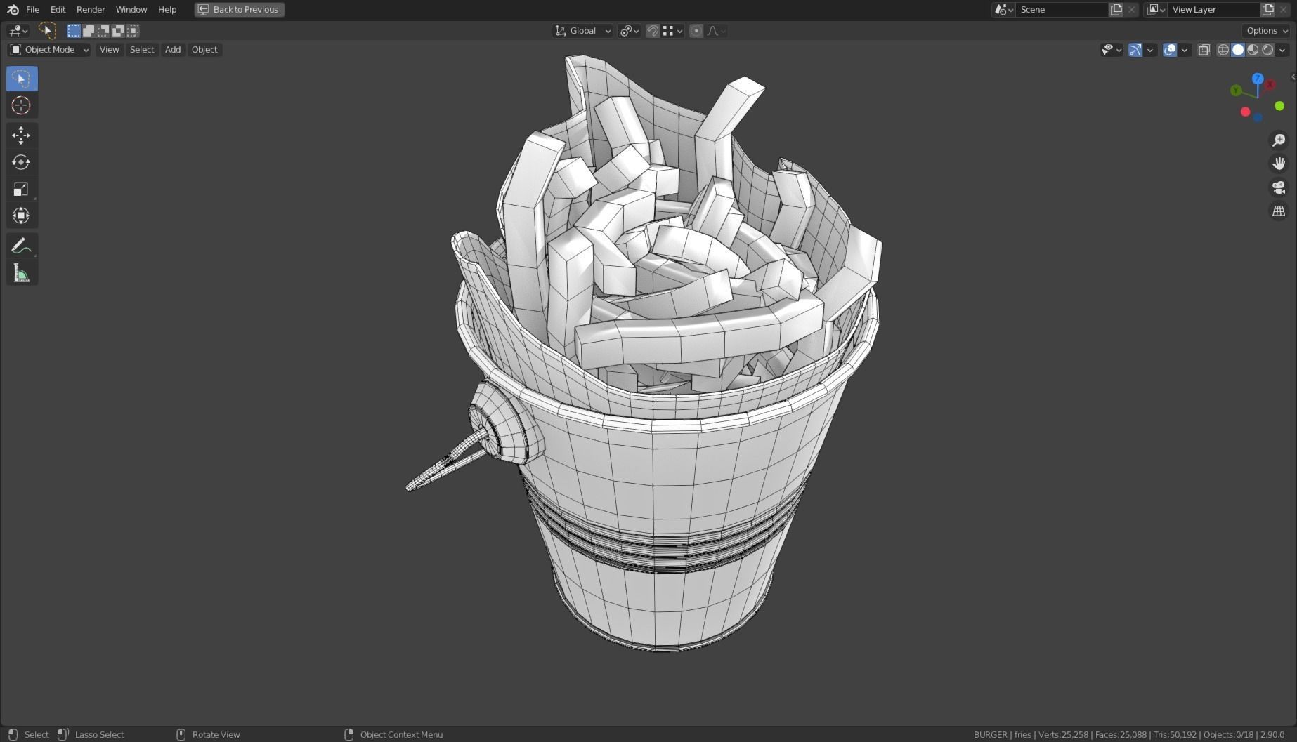This screenshot has width=1297, height=742.
Task: Switch to material preview shading
Action: [x=1253, y=50]
